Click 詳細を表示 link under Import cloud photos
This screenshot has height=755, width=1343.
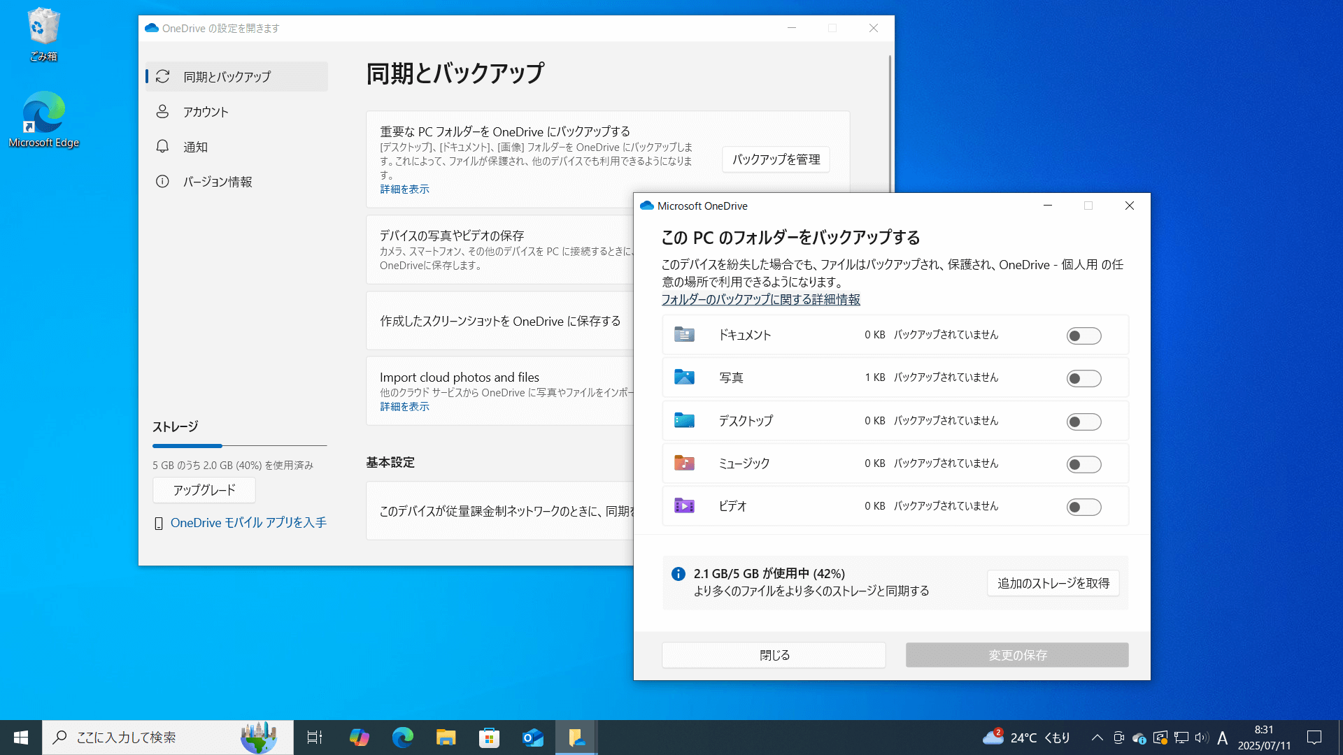[x=404, y=407]
